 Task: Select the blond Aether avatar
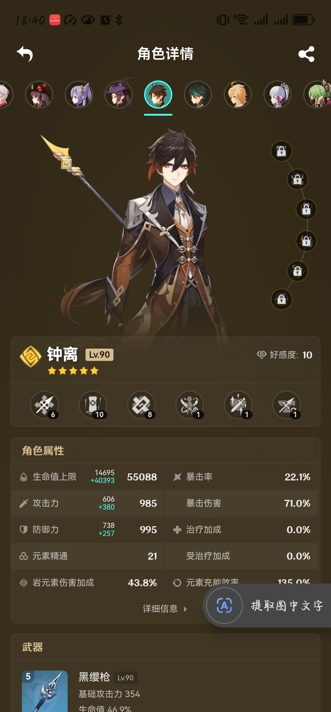[237, 95]
